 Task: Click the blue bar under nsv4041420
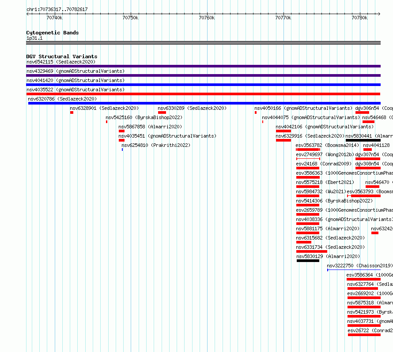coord(203,85)
